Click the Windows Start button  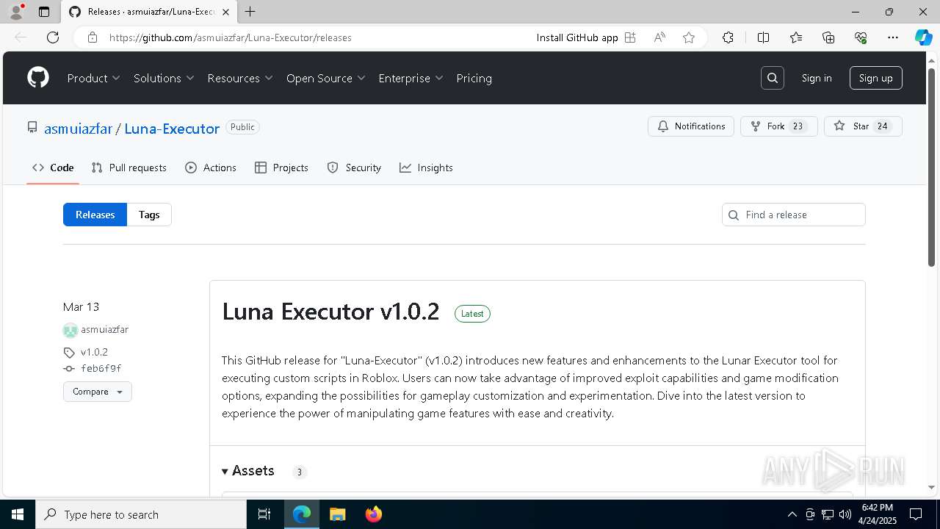(x=18, y=514)
